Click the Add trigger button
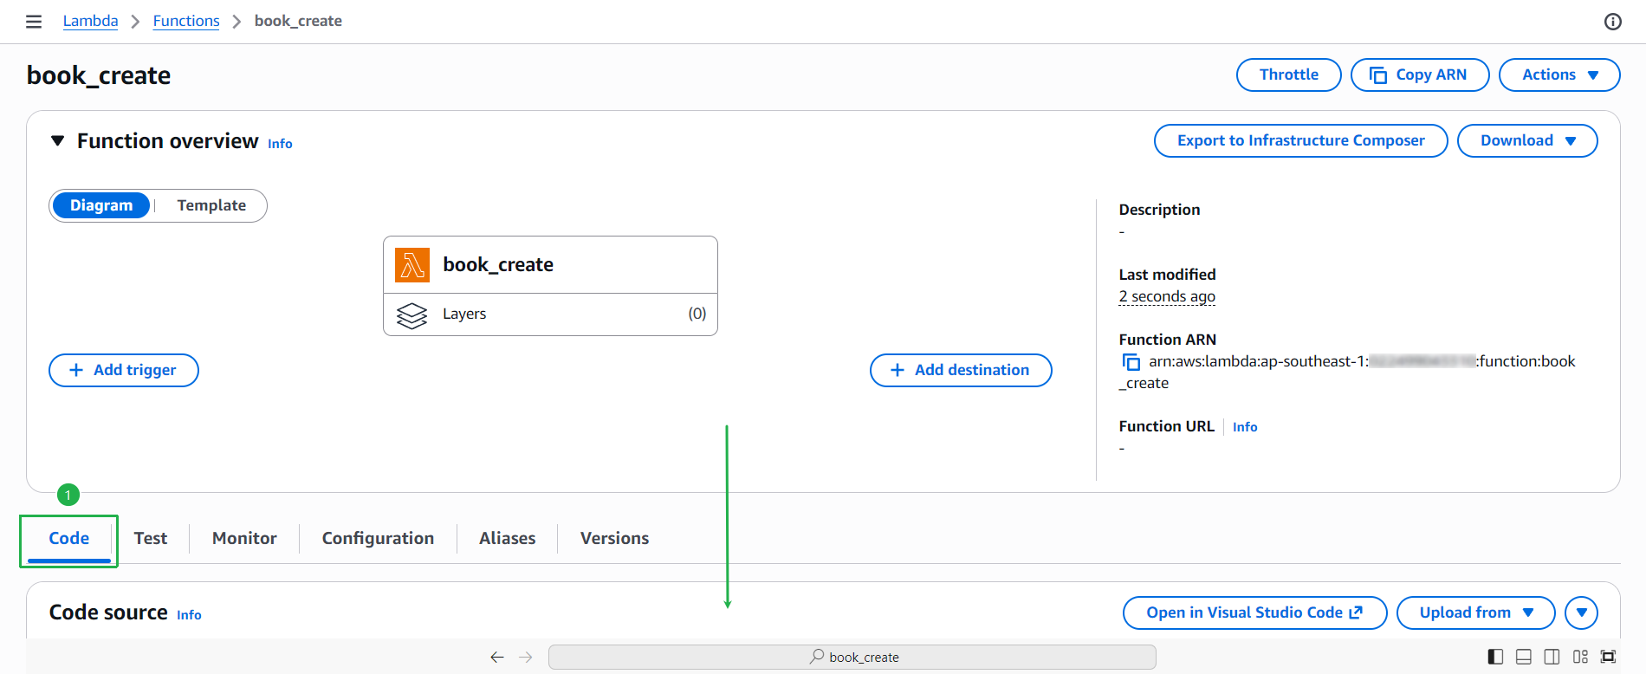This screenshot has height=674, width=1646. 124,370
